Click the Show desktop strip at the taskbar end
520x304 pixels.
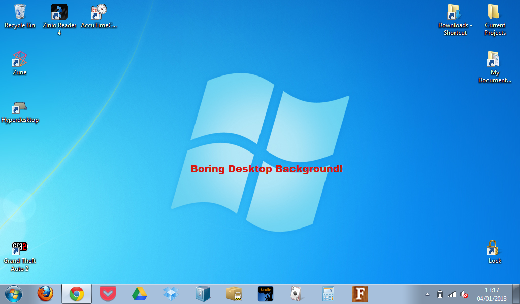click(516, 294)
